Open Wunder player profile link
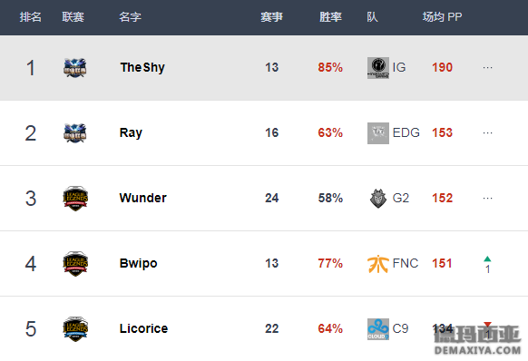Screen dimensions: 528x361 pyautogui.click(x=142, y=198)
